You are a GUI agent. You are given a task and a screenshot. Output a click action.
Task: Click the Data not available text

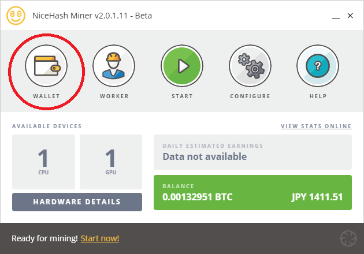(x=205, y=156)
